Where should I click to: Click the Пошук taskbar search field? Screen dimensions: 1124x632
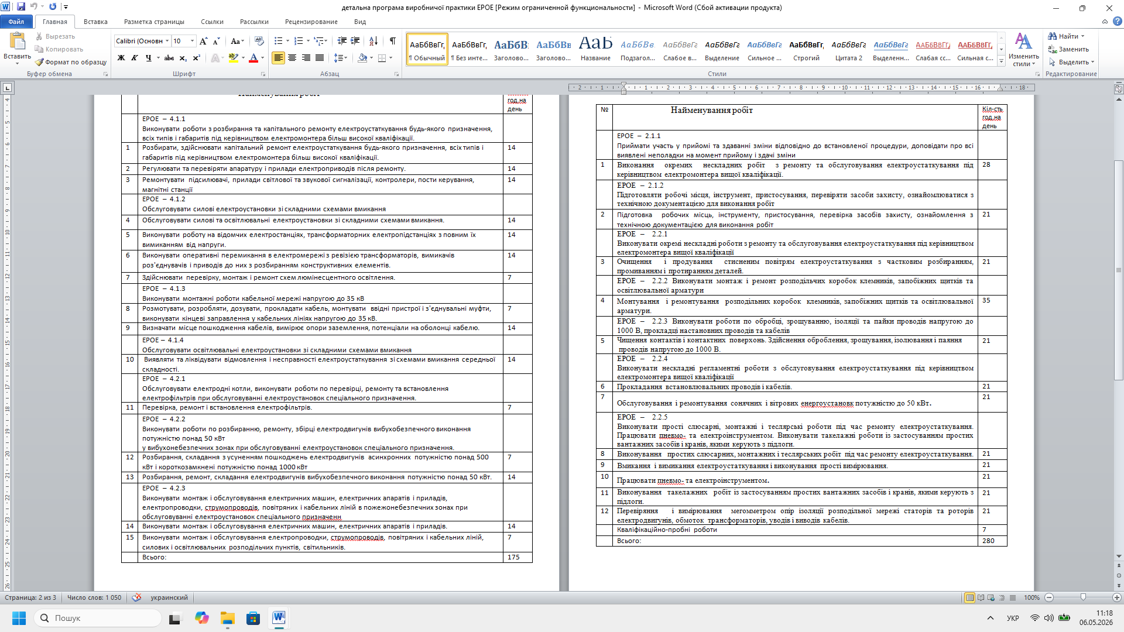tap(98, 618)
